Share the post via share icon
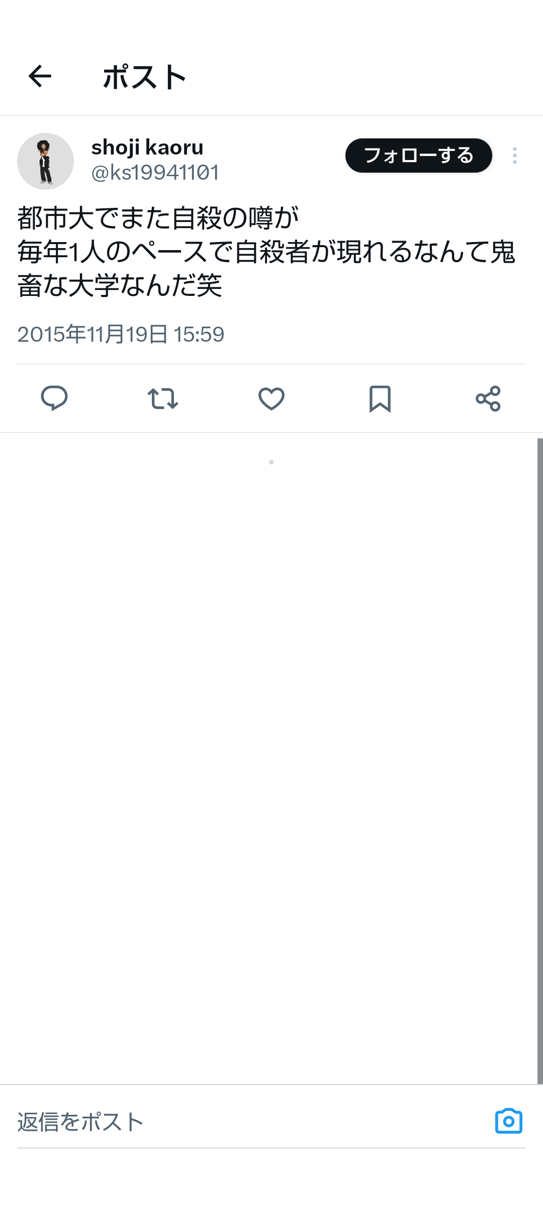543x1224 pixels. (488, 399)
